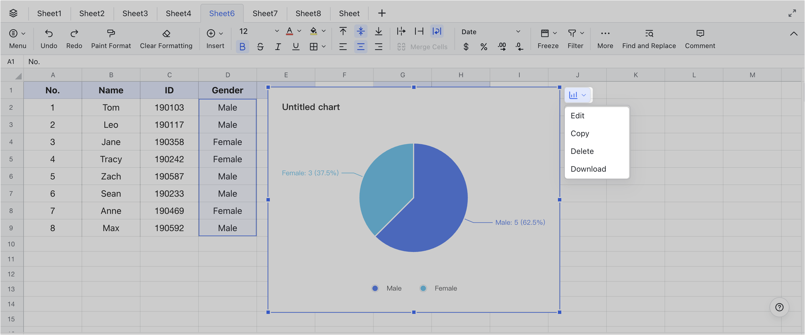
Task: Choose Download from the chart menu
Action: coord(588,169)
